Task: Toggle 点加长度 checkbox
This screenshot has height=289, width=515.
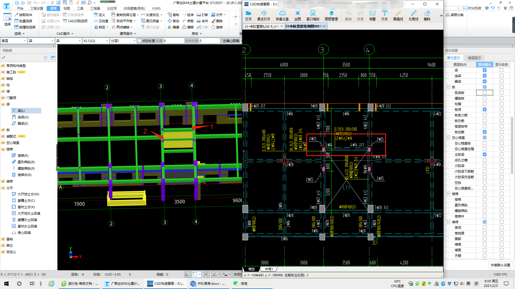Action: pos(139,41)
